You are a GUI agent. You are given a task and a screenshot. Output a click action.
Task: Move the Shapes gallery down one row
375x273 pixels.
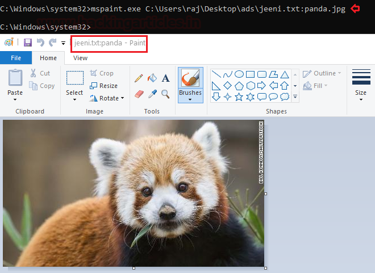coord(295,86)
